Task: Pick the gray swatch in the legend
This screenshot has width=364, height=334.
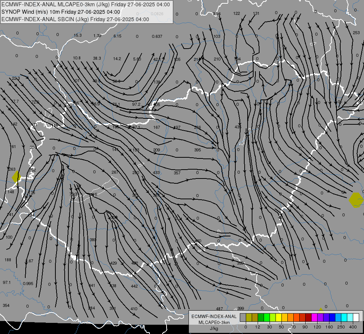Action: click(x=243, y=317)
